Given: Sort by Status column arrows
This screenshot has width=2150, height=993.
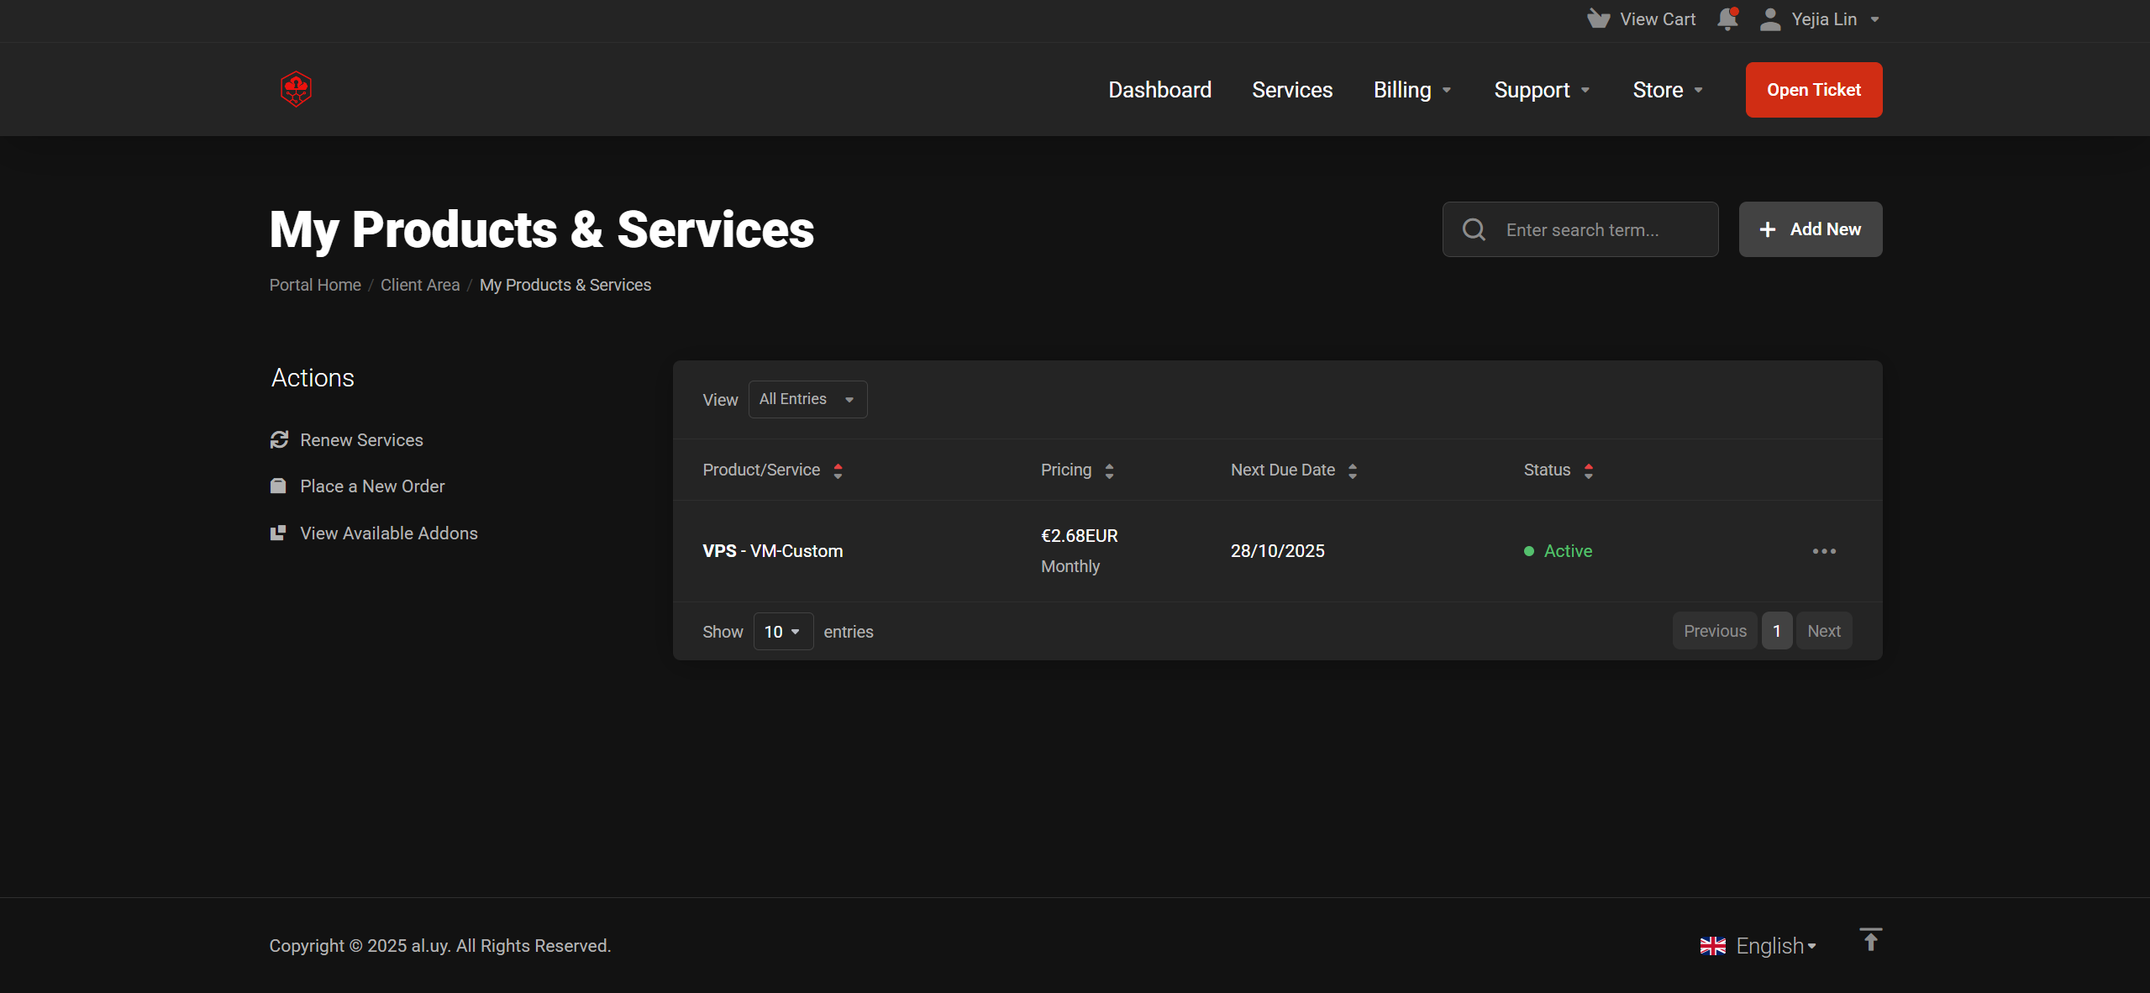Looking at the screenshot, I should click(1588, 470).
